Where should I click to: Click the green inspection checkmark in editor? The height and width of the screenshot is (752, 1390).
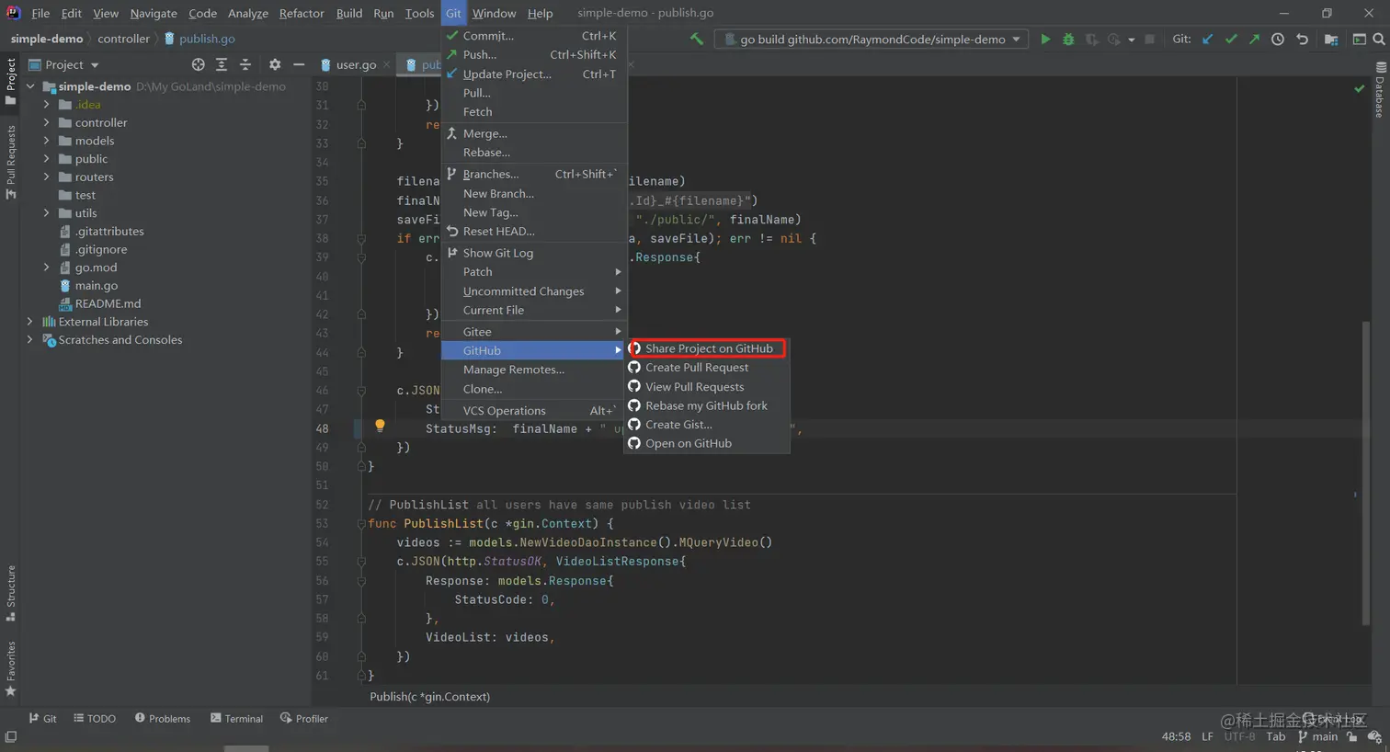tap(1359, 88)
